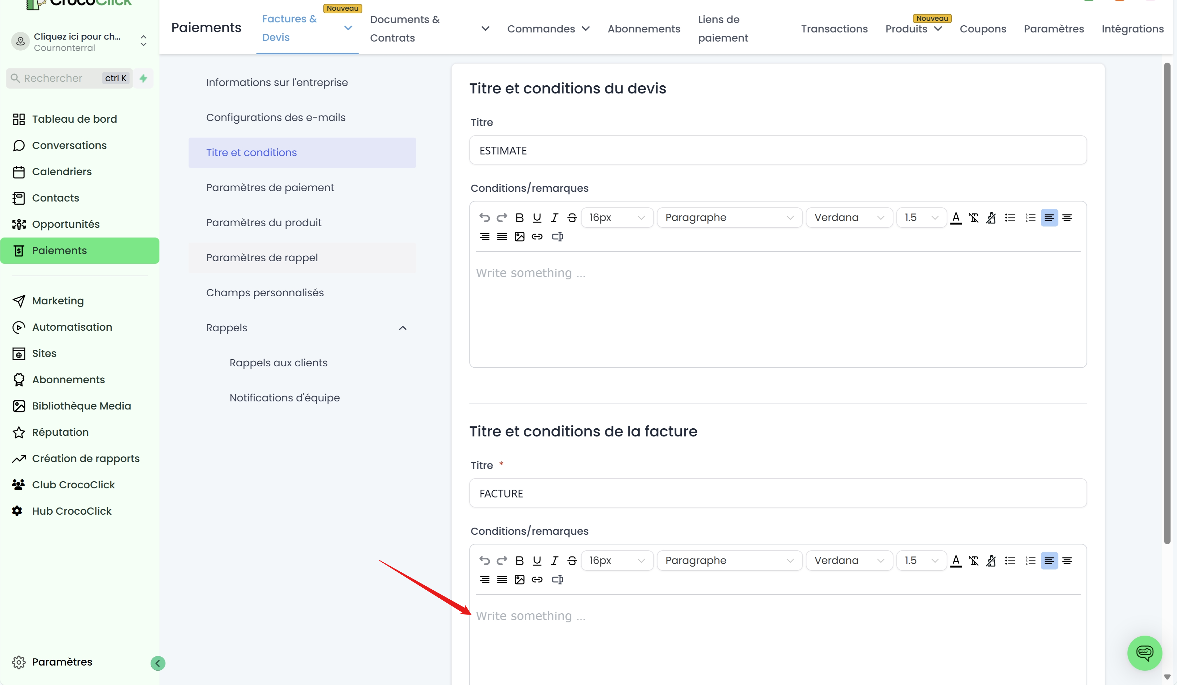The image size is (1177, 685).
Task: Toggle bold in quote conditions editor
Action: tap(519, 218)
